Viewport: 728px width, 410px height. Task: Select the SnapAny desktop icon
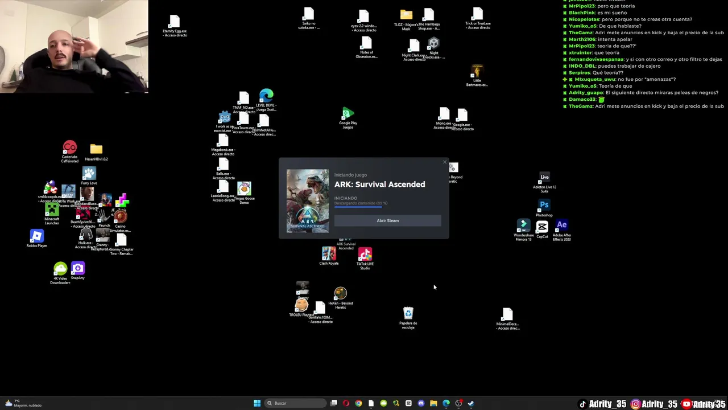pyautogui.click(x=78, y=270)
